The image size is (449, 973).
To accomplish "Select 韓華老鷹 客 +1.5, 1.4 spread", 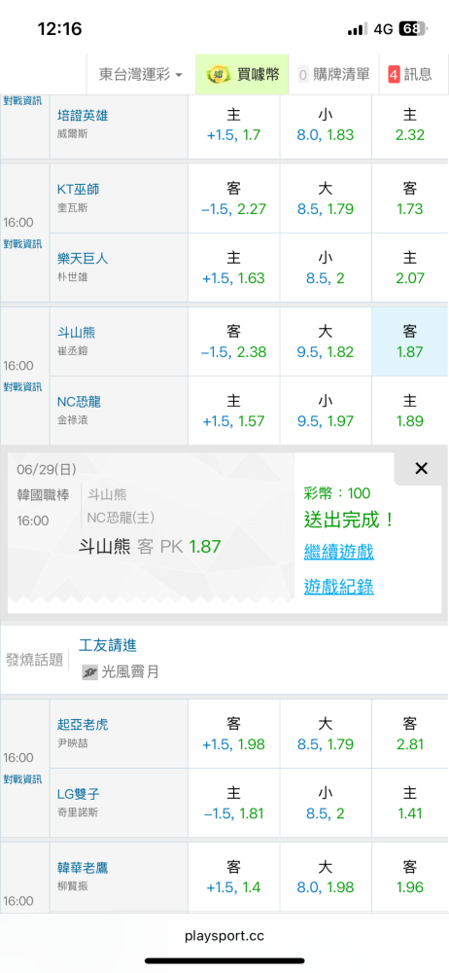I will click(x=234, y=877).
